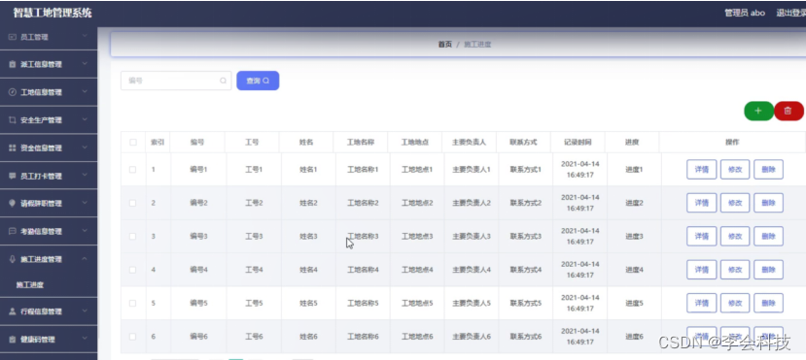The width and height of the screenshot is (806, 360).
Task: Click 修改 for row 编号3
Action: coord(735,237)
